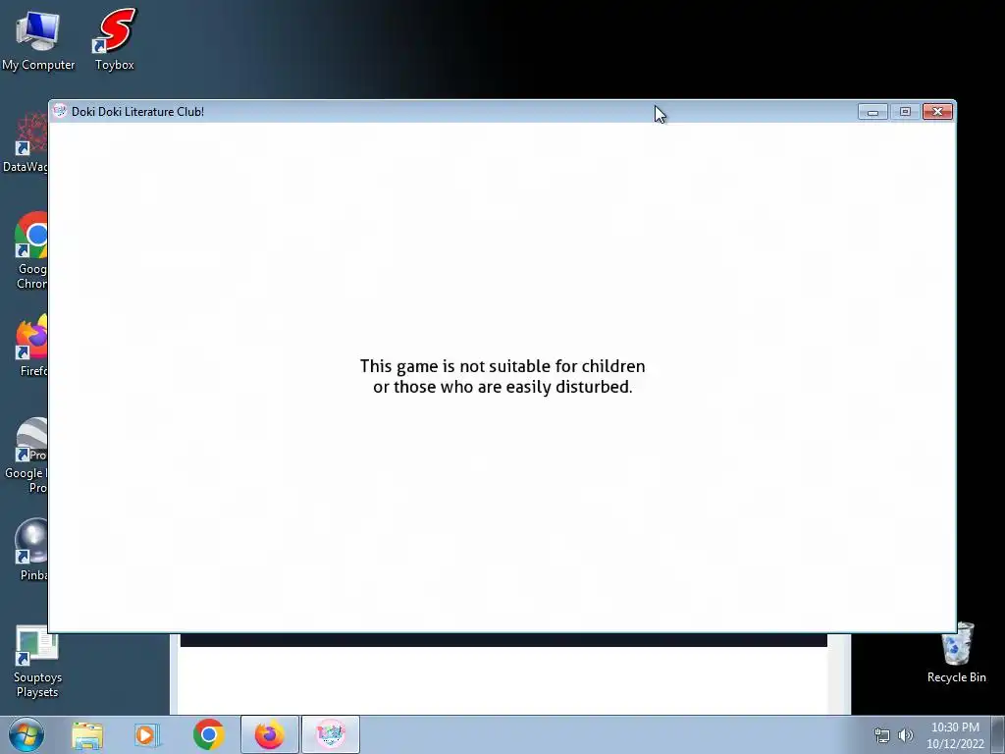
Task: Click the Doki Doki Literature Club title bar icon
Action: point(60,111)
